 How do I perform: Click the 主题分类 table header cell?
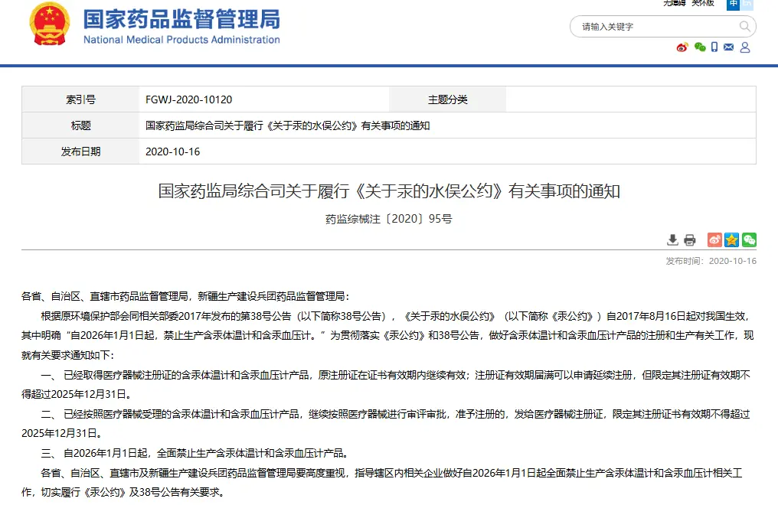pos(447,99)
